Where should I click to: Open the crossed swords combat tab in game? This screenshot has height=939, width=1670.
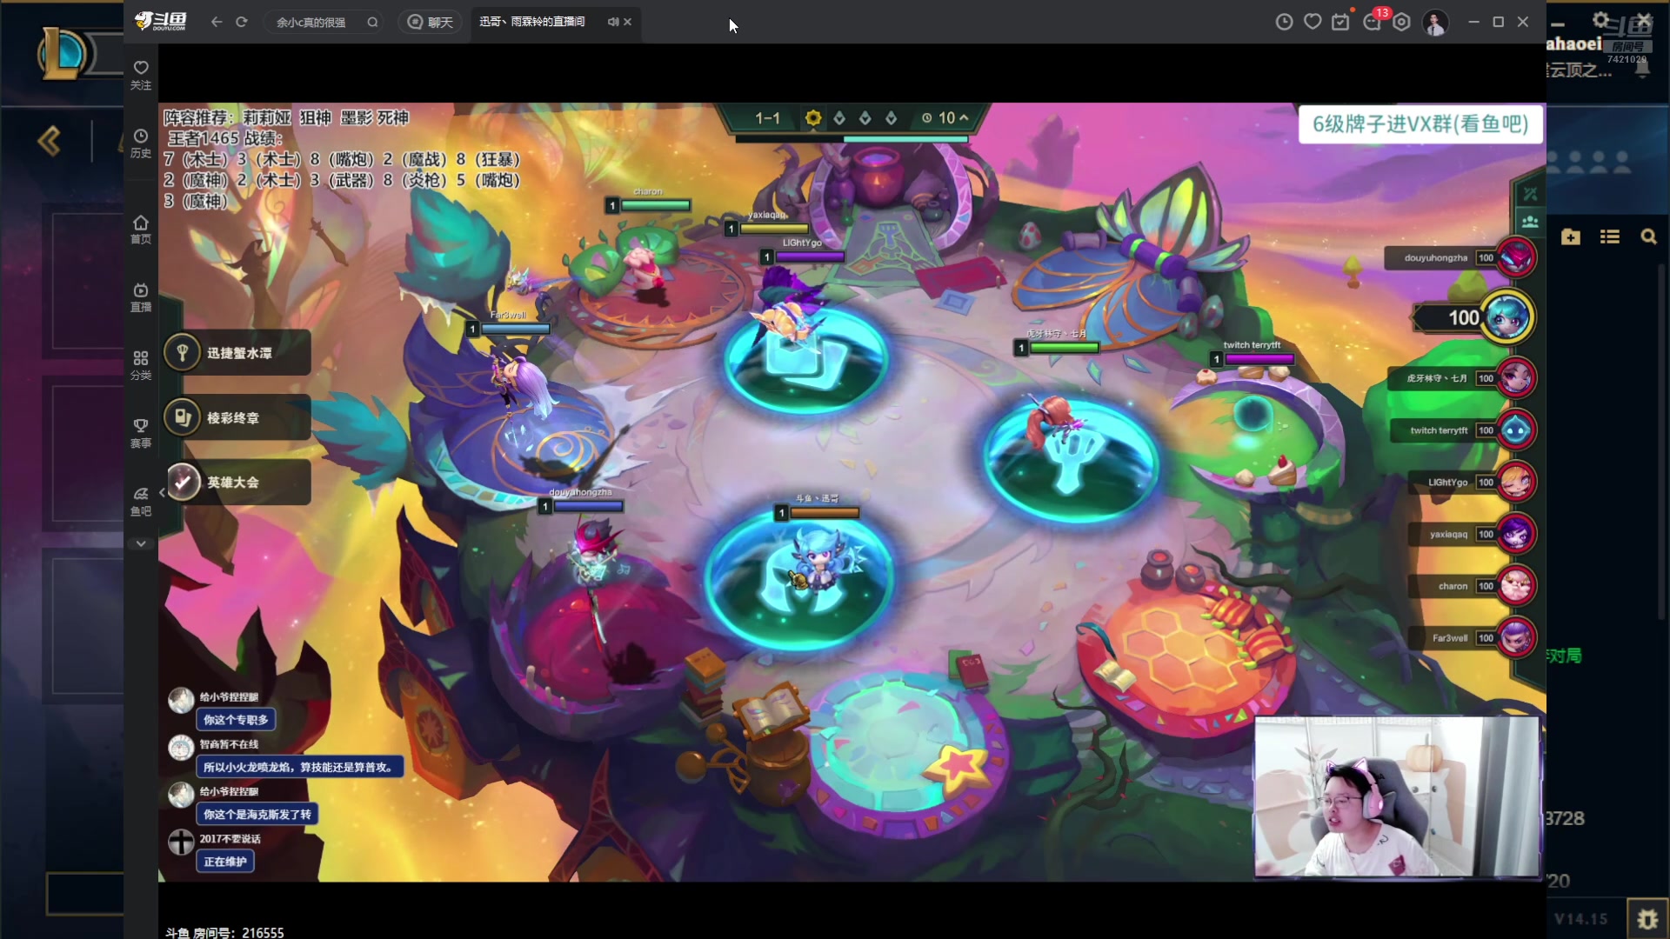point(1530,194)
